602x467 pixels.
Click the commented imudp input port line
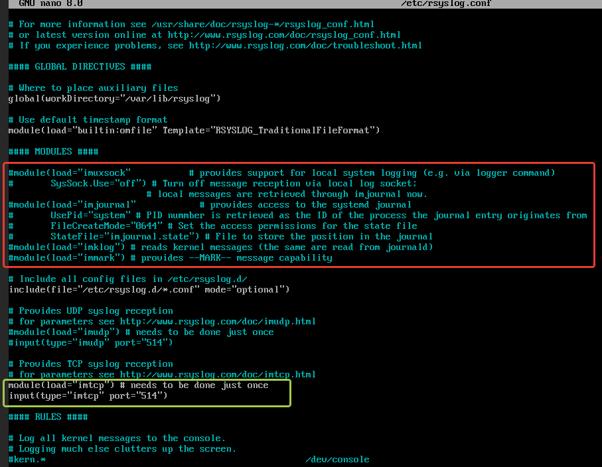[x=91, y=343]
